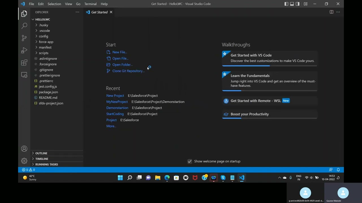Toggle bottom Panel visibility
Image resolution: width=362 pixels, height=203 pixels.
pyautogui.click(x=292, y=4)
